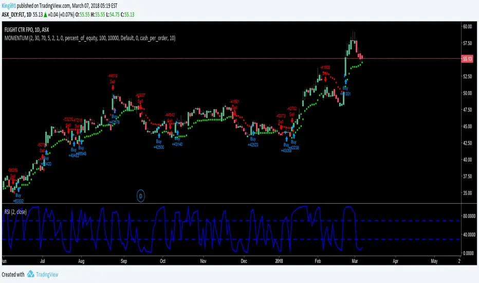Click the O:55.55 open value
This screenshot has width=479, height=283.
[82, 14]
